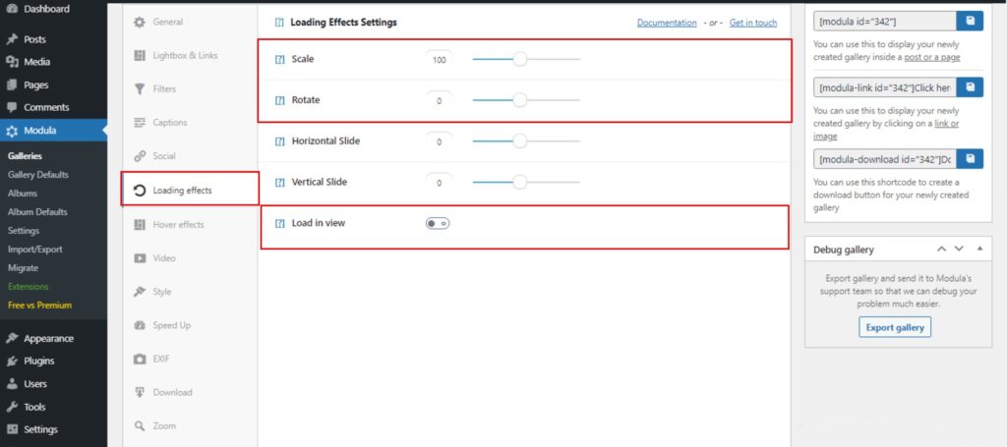Open the Gallery Defaults submenu item
1007x447 pixels.
point(38,175)
